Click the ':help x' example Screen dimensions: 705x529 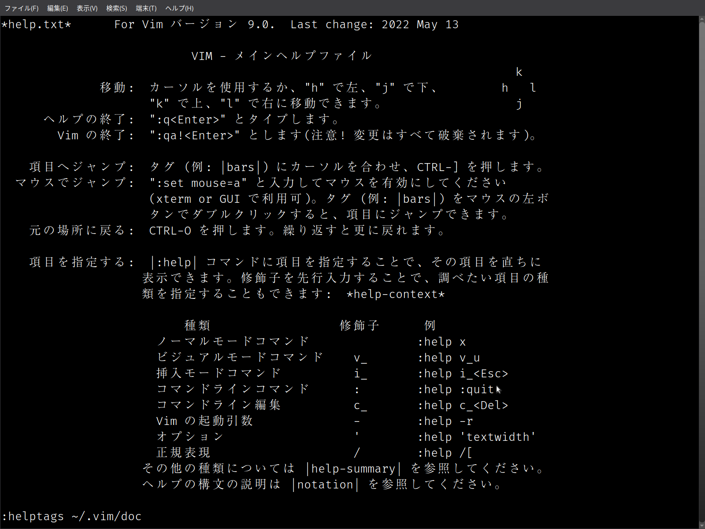pyautogui.click(x=442, y=342)
